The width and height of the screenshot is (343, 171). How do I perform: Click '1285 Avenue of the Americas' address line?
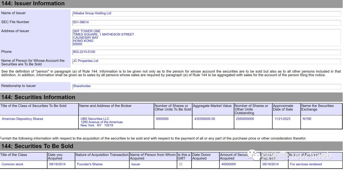102,122
